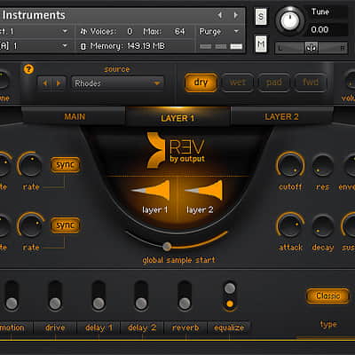Click the Tune value 0.00 field
Screen dimensions: 355x355
(319, 30)
